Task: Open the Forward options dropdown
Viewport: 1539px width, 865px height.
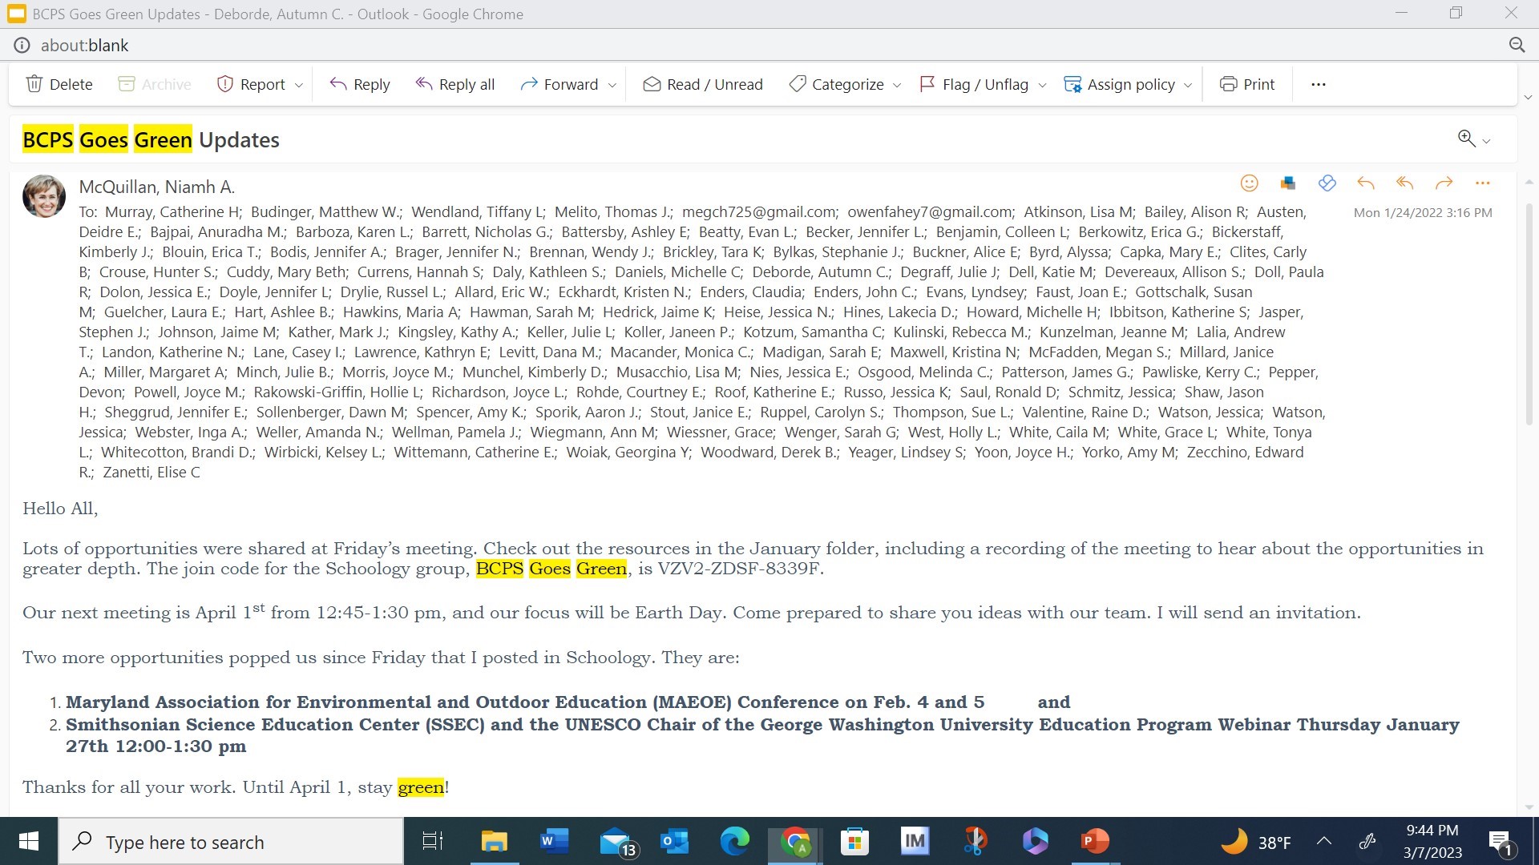Action: click(612, 85)
